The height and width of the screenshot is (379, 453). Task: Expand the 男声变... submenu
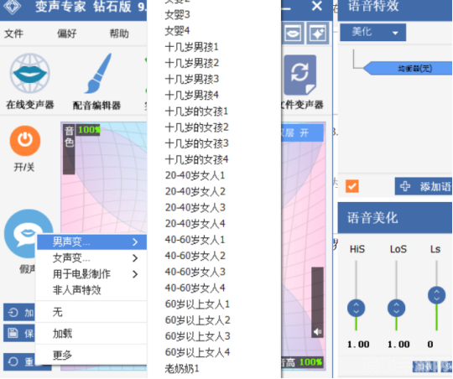(92, 241)
